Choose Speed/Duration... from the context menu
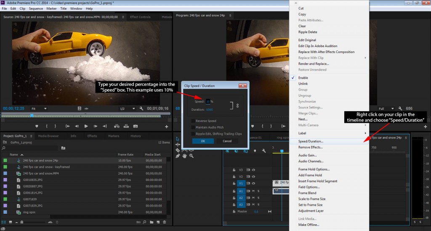The width and height of the screenshot is (431, 231). click(x=311, y=141)
